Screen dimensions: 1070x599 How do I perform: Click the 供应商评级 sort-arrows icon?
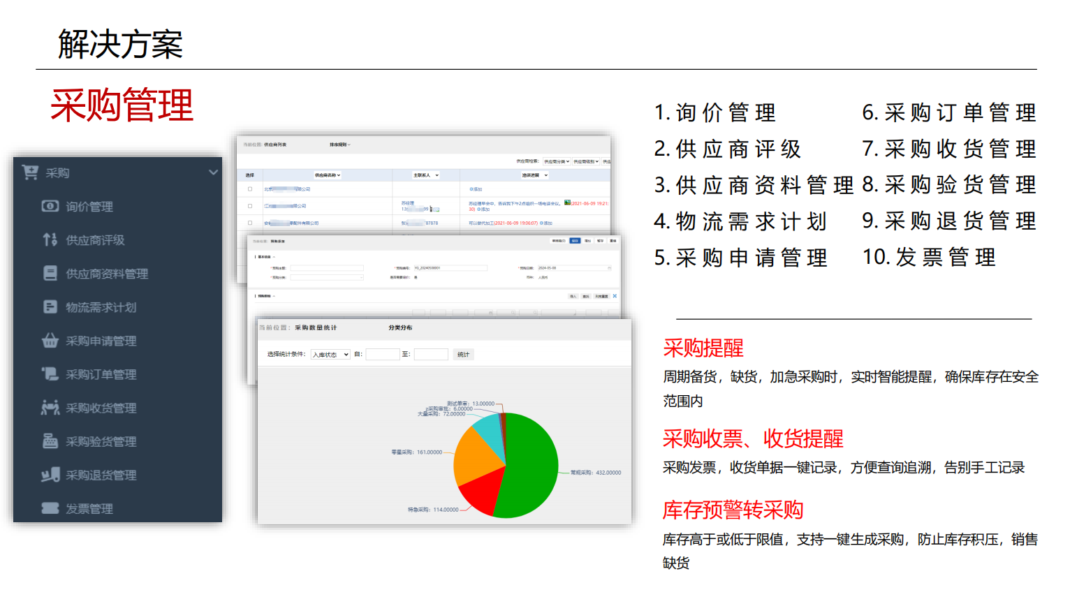click(x=50, y=239)
